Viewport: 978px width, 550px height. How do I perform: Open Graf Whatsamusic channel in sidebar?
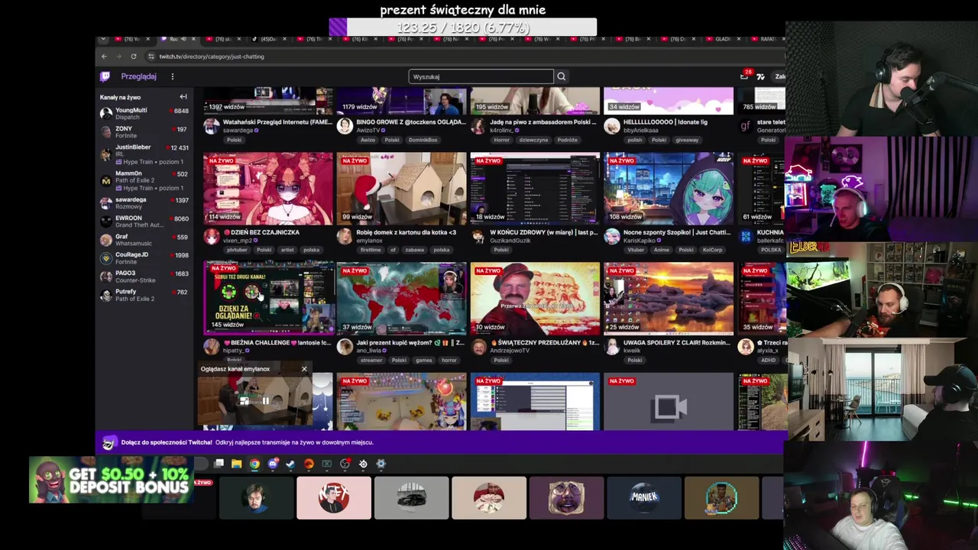(144, 240)
